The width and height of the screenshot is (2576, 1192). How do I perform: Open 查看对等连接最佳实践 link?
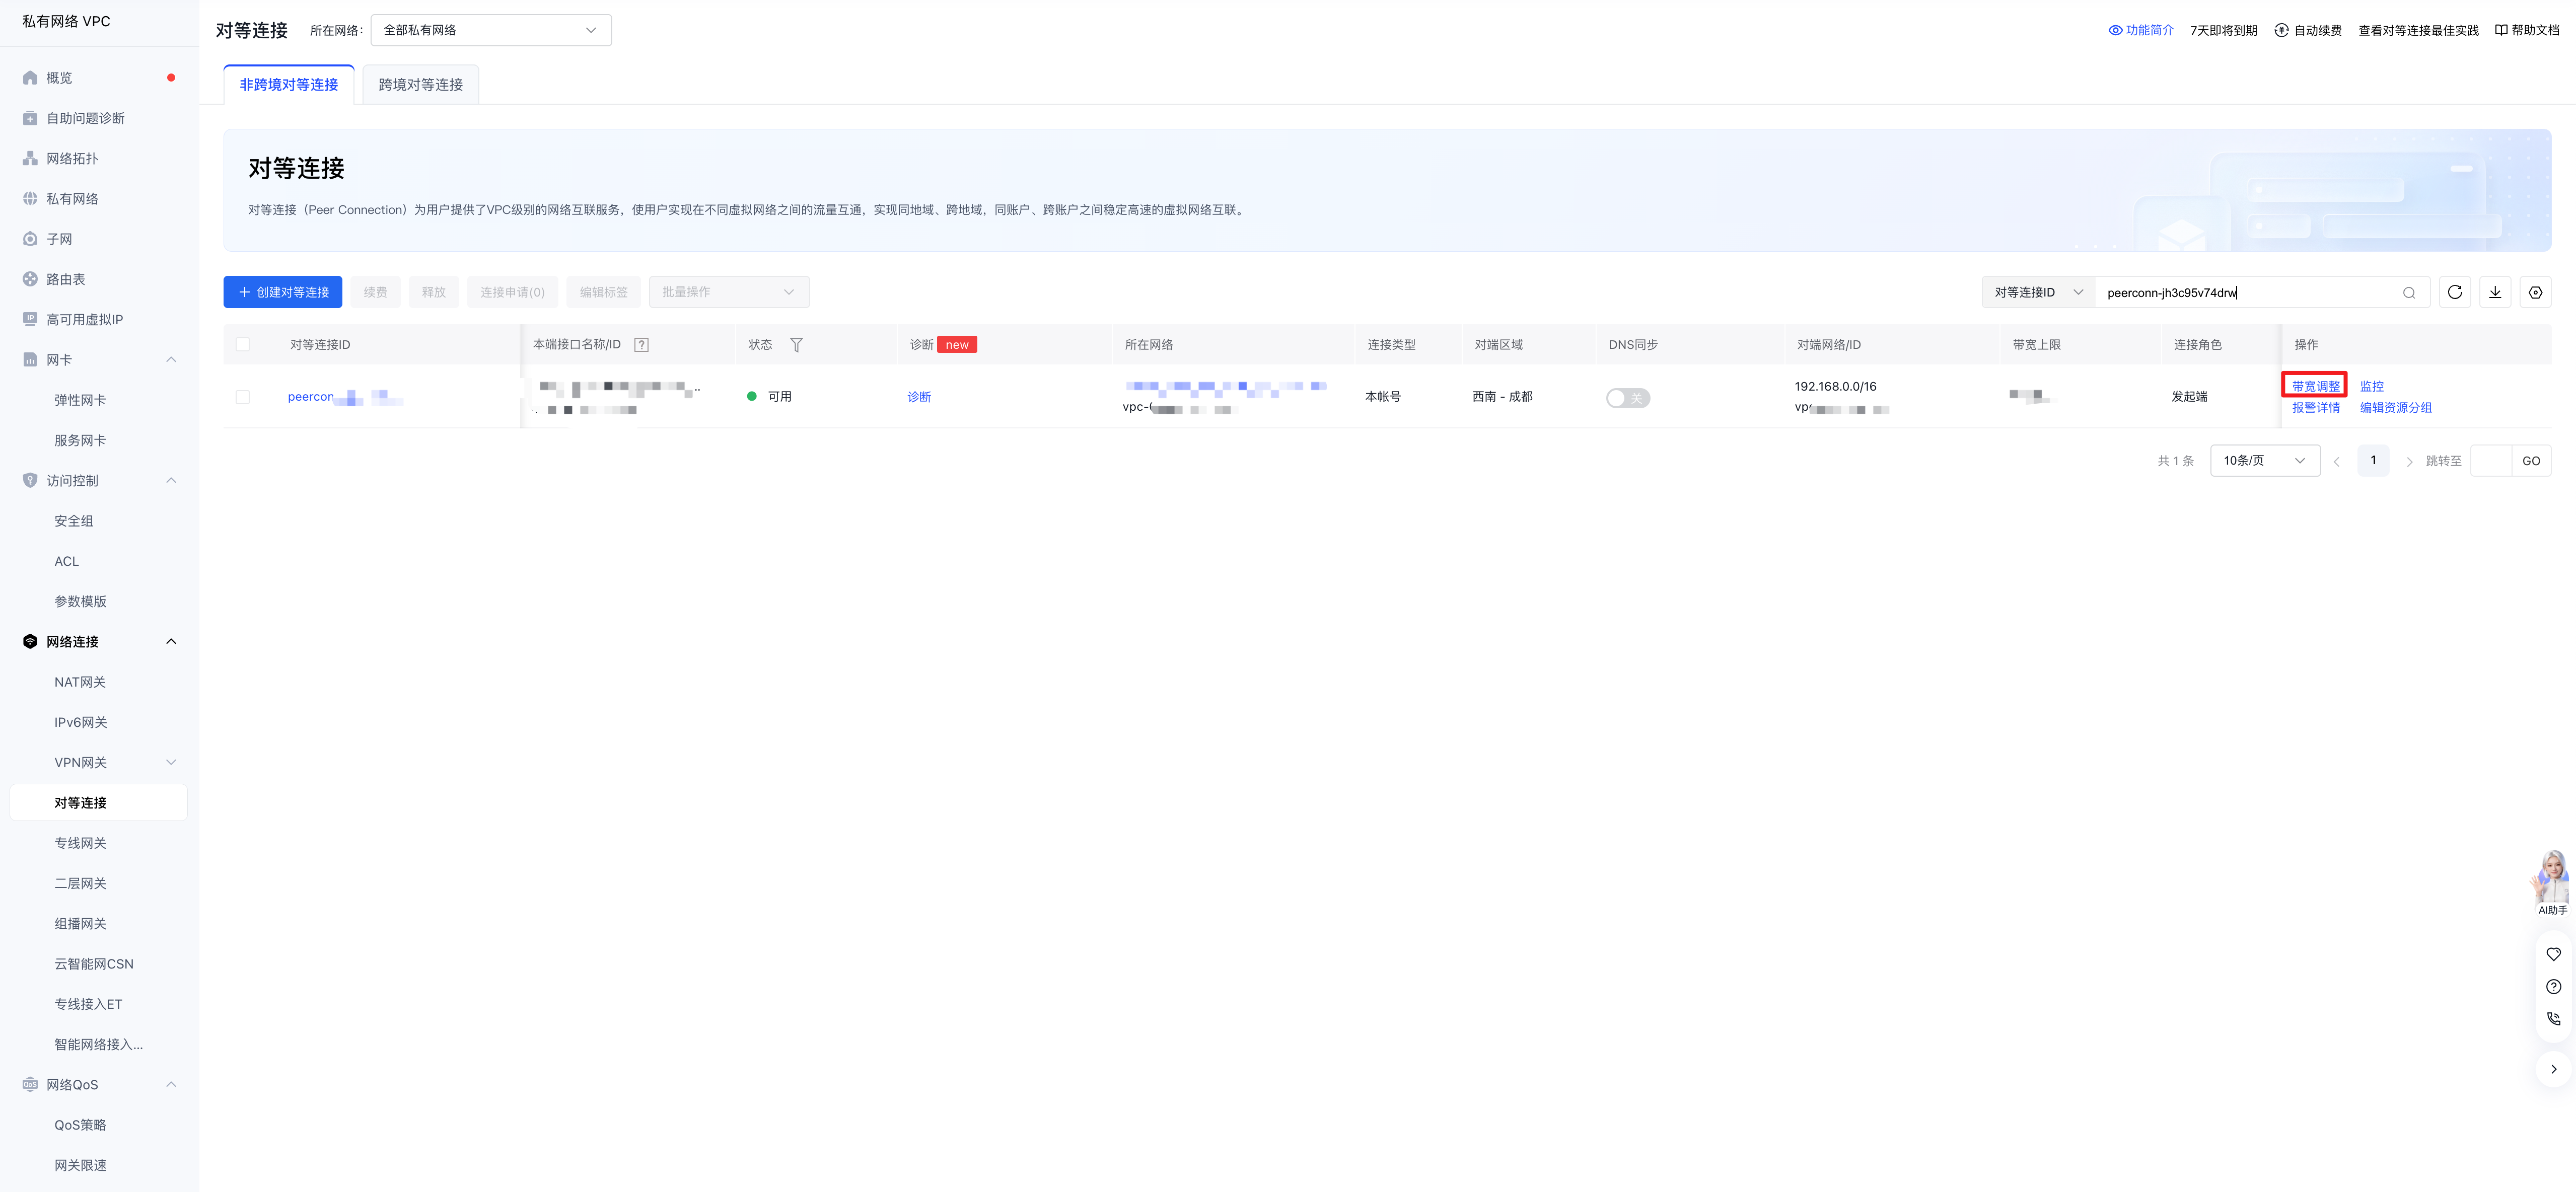tap(2418, 30)
